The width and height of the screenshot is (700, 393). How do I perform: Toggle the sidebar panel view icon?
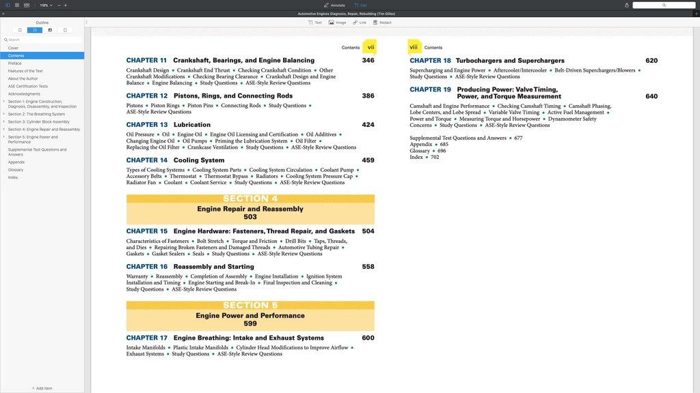8,5
